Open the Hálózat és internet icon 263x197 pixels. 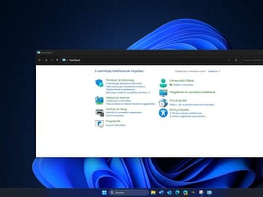click(x=99, y=100)
